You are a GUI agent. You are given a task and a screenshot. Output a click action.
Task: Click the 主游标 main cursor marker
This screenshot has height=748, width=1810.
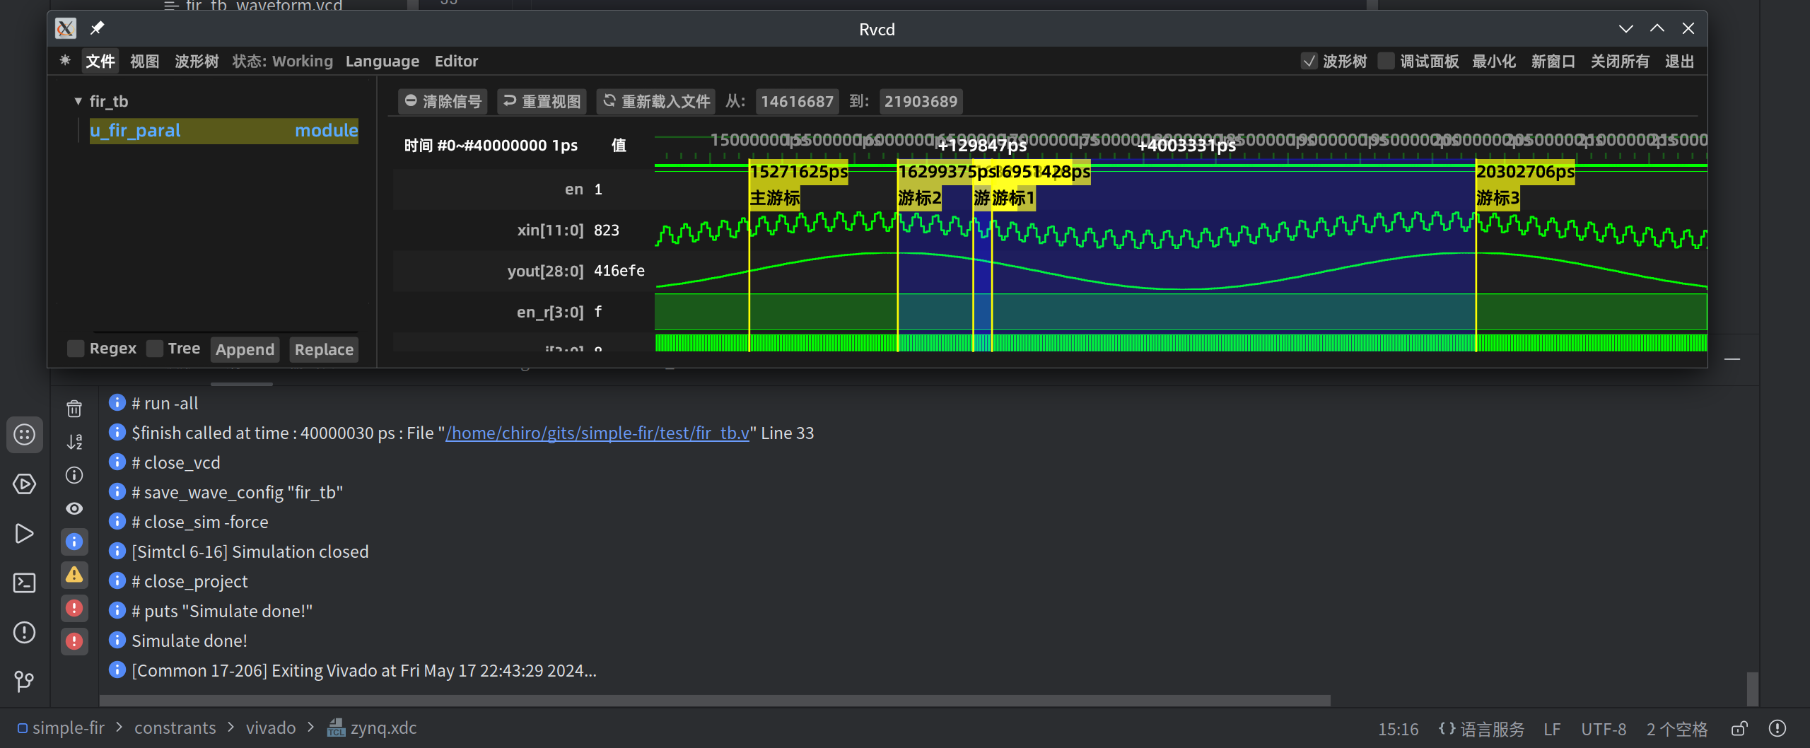[774, 198]
